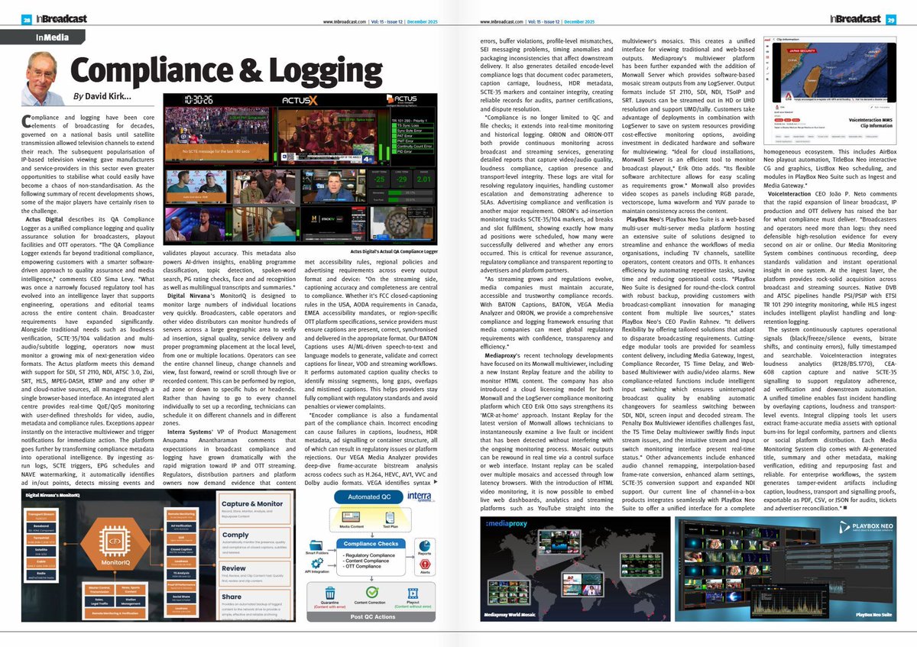Viewport: 917px width, 647px height.
Task: Click page number 29
Action: [891, 21]
